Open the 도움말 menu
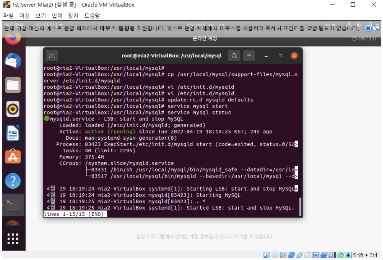383x260 pixels. (92, 16)
